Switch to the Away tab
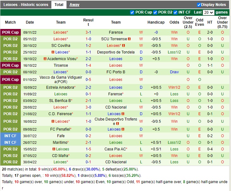Viewport: 231px width, 191px height. click(74, 5)
